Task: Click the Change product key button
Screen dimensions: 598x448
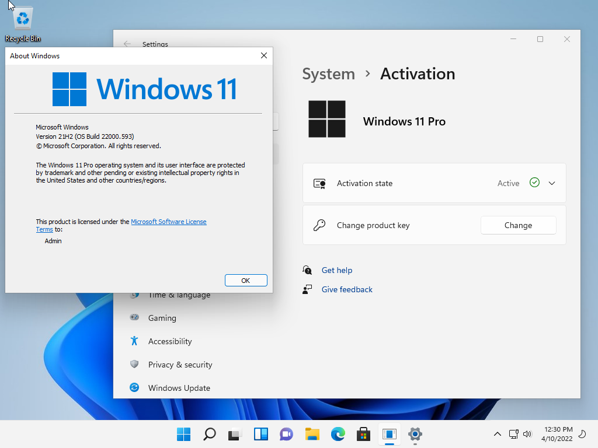Action: 518,225
